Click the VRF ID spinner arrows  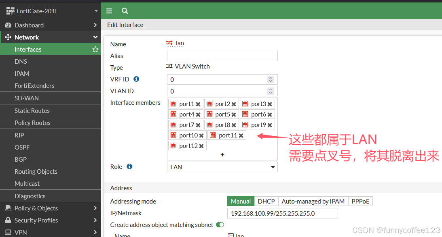(x=271, y=79)
